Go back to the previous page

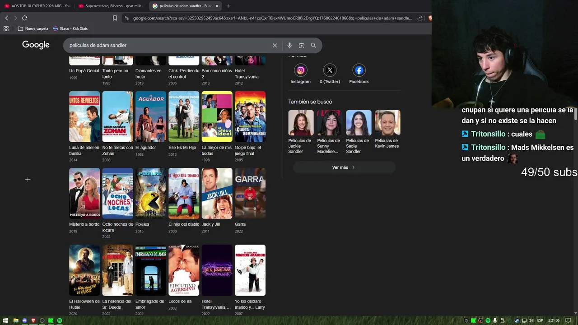click(6, 18)
